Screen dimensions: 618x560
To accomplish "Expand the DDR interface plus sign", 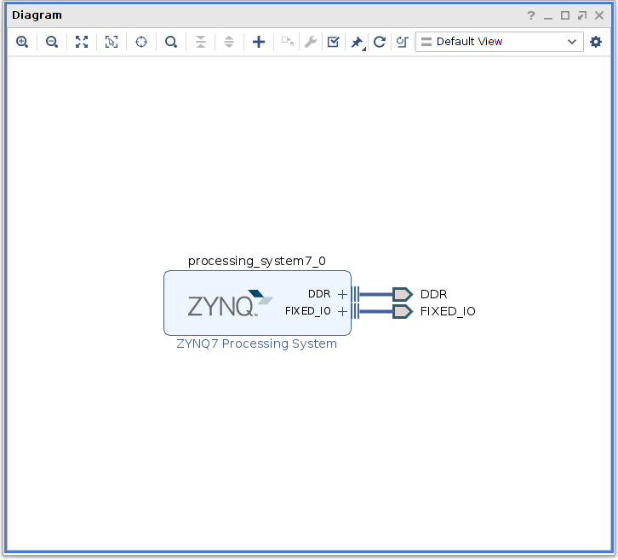I will coord(342,294).
